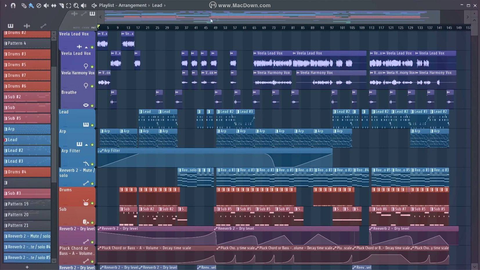Select the Slice tool in the toolbar
Image resolution: width=480 pixels, height=270 pixels.
tap(62, 6)
